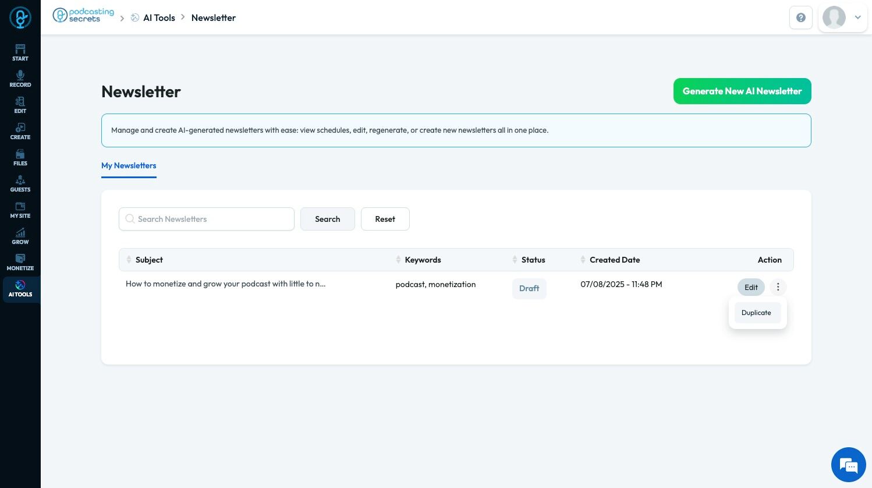
Task: Click the Newsletter breadcrumb
Action: pyautogui.click(x=214, y=17)
